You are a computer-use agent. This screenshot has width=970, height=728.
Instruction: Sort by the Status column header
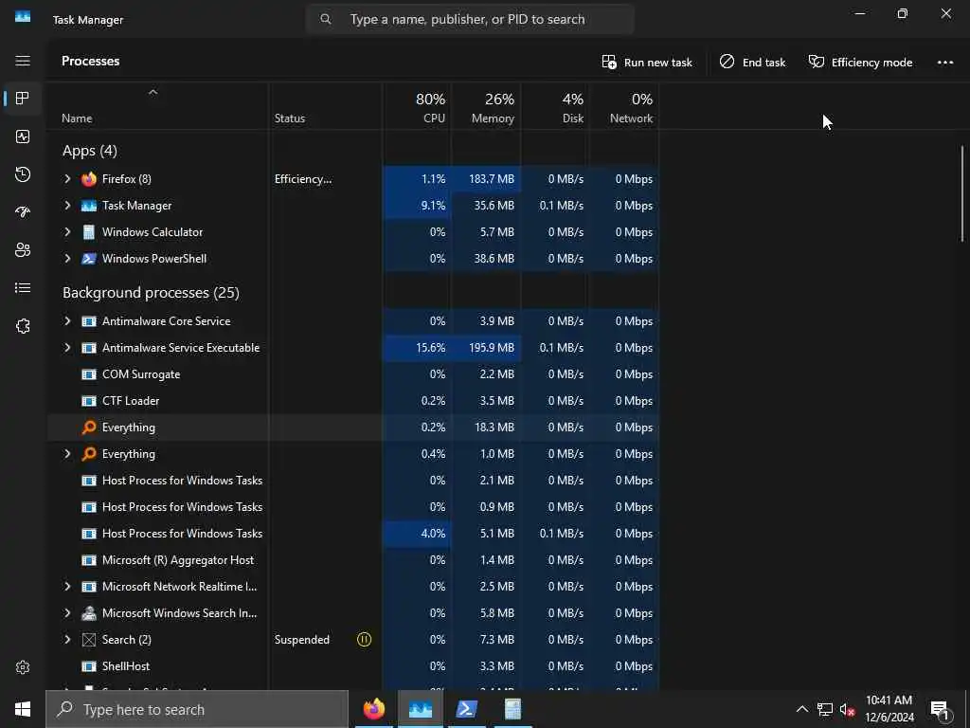[326, 106]
